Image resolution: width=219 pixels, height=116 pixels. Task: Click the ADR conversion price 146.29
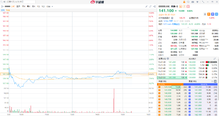[x=182, y=18]
